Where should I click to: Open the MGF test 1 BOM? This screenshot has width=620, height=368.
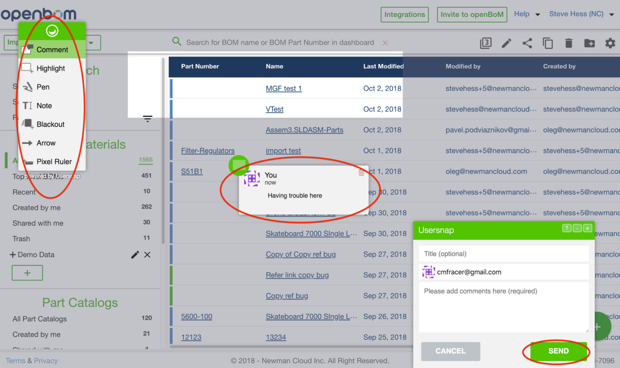point(284,88)
